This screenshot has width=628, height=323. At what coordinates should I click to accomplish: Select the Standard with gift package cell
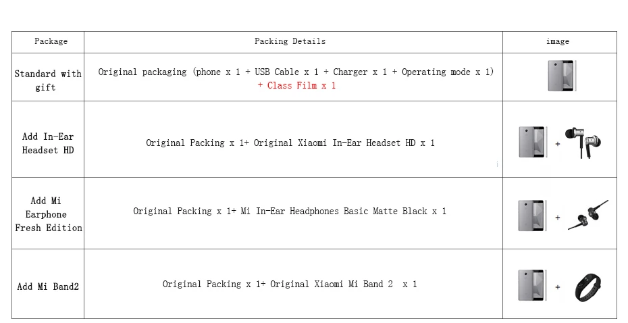(x=48, y=77)
